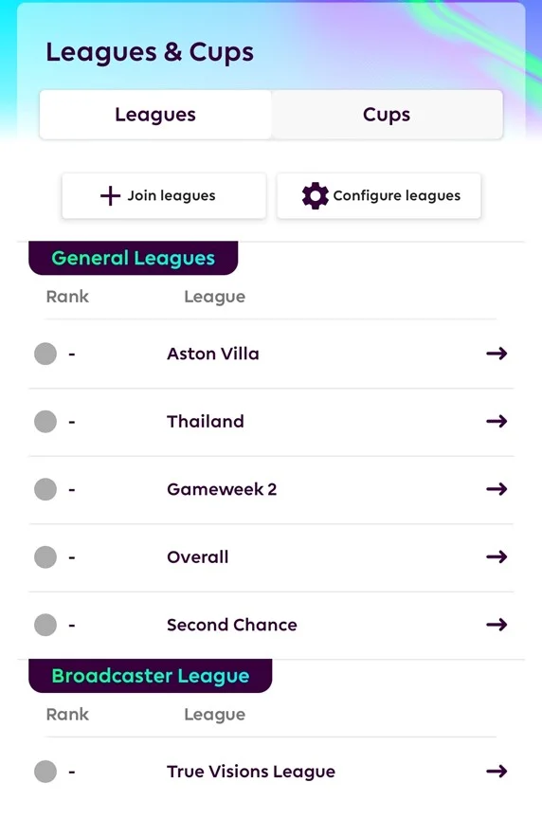Open Thailand league via its arrow
The image size is (542, 819).
click(497, 421)
